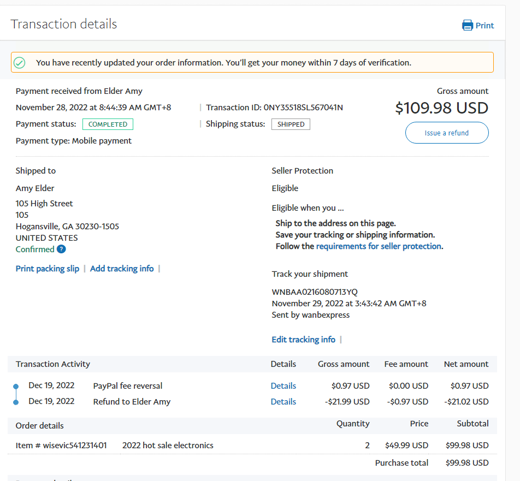Viewport: 520px width, 481px height.
Task: Click the timeline dot for Refund to Elder Amy
Action: 16,402
